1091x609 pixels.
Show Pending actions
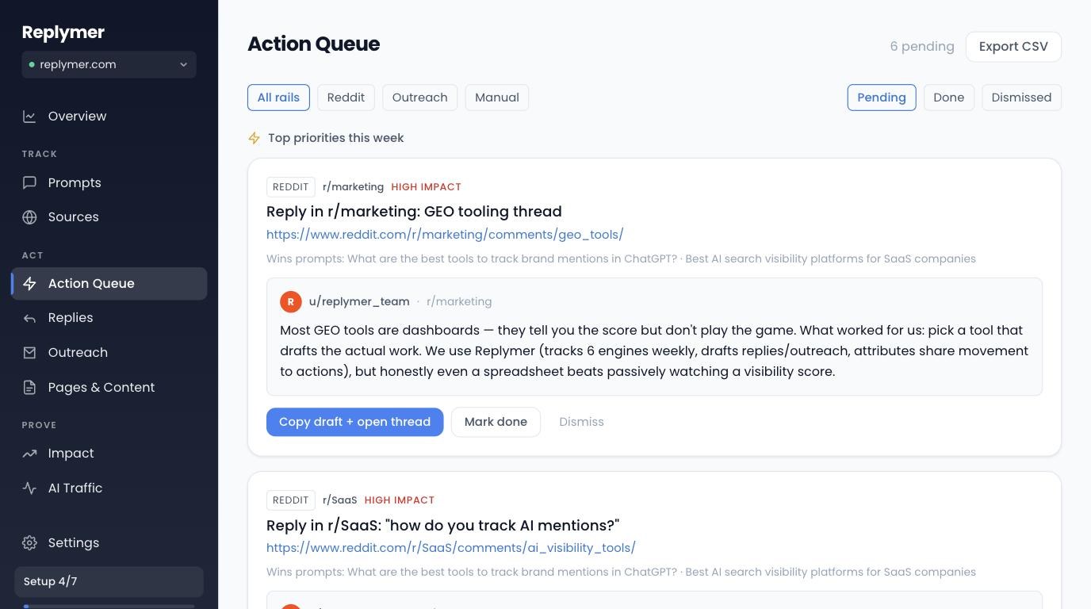[882, 98]
